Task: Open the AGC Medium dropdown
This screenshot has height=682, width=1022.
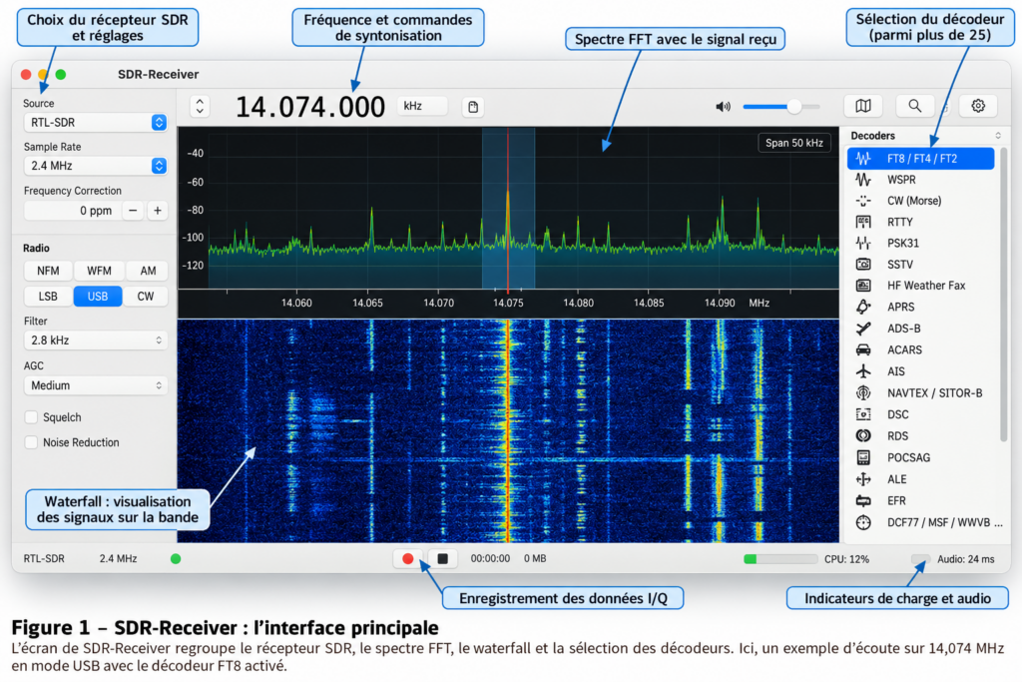Action: pos(96,385)
